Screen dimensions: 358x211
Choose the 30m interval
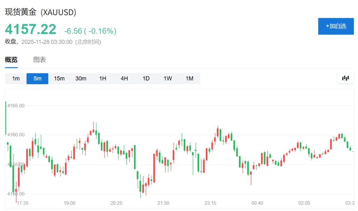[x=81, y=79]
